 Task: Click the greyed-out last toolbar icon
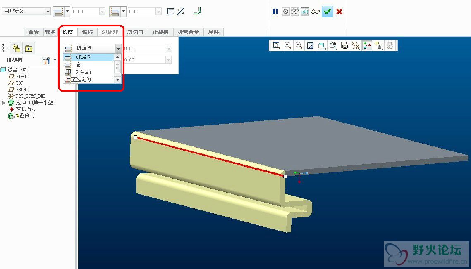[x=390, y=45]
